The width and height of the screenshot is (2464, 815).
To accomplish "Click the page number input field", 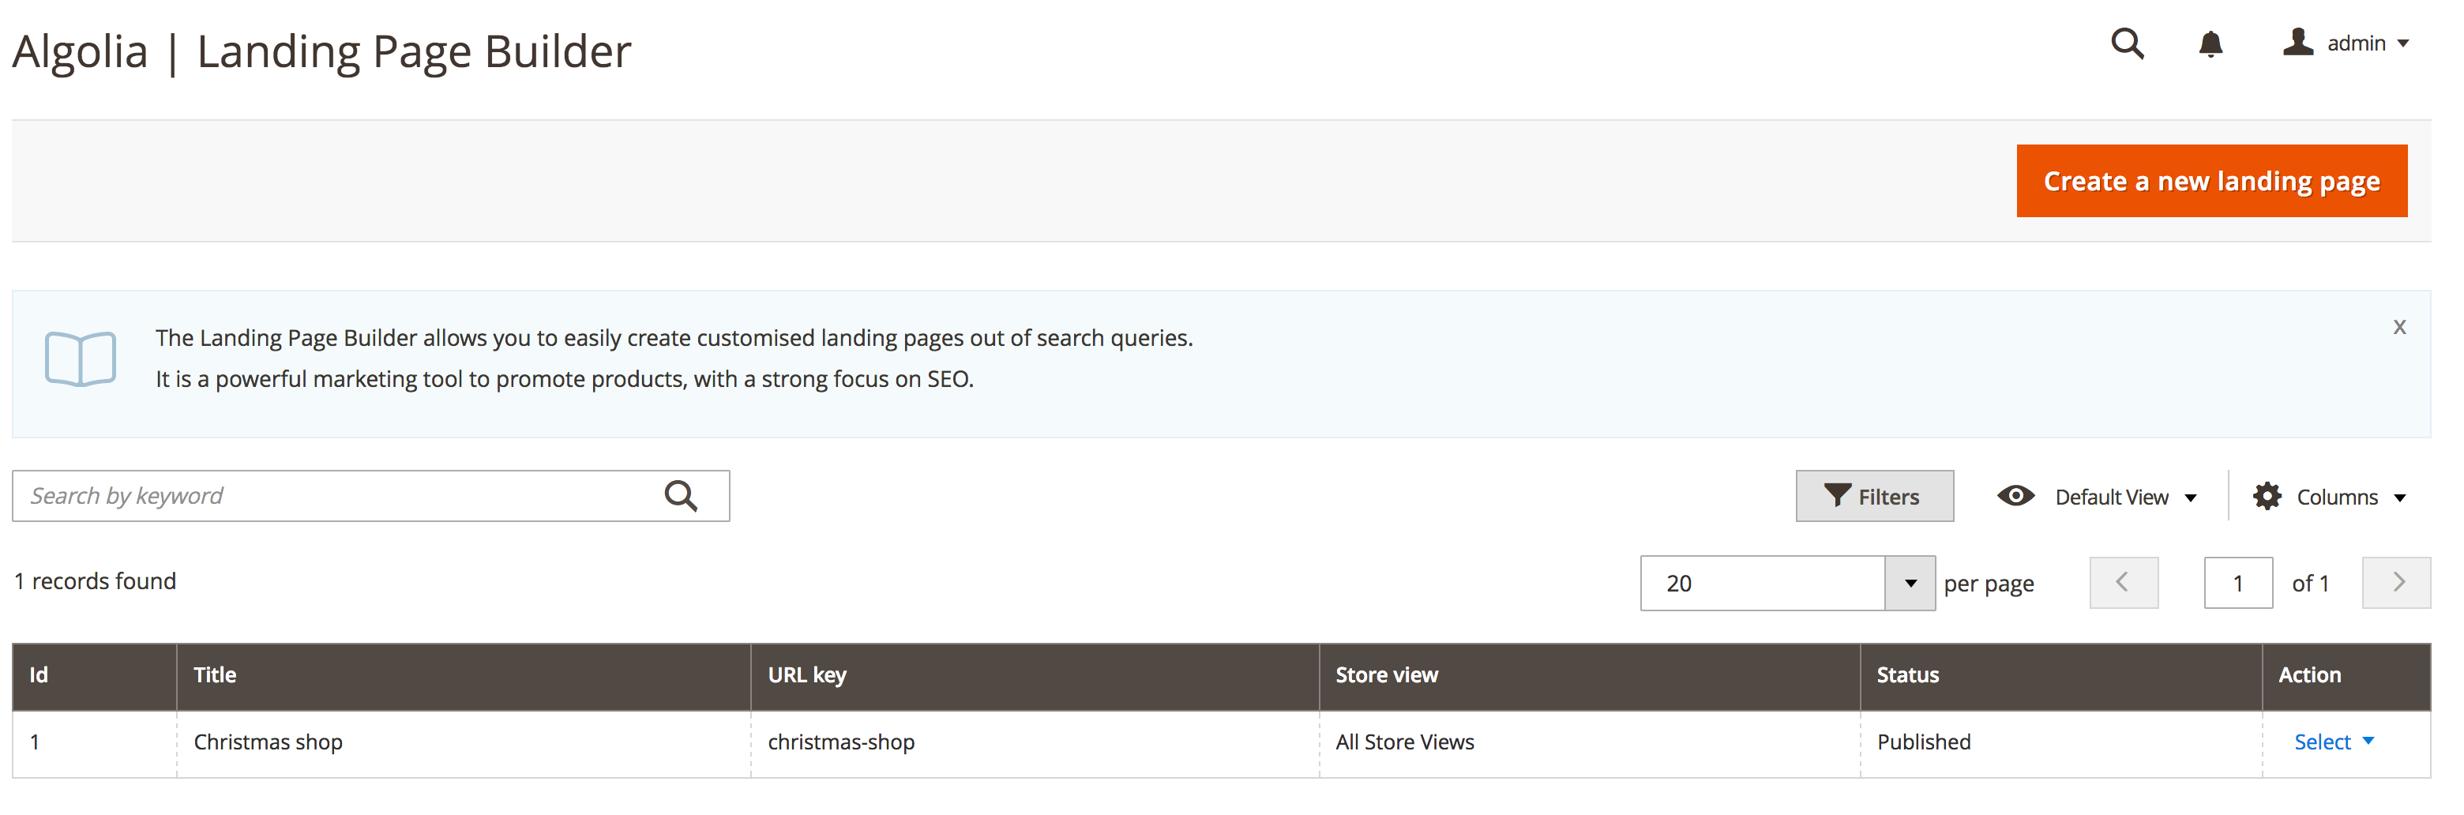I will click(2238, 583).
